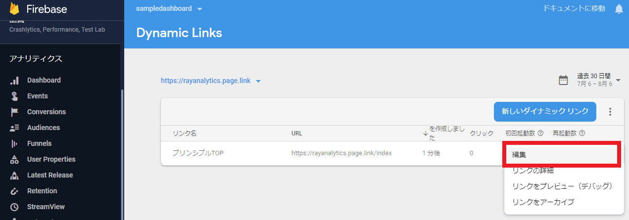Select the Conversions flag icon

pos(15,112)
